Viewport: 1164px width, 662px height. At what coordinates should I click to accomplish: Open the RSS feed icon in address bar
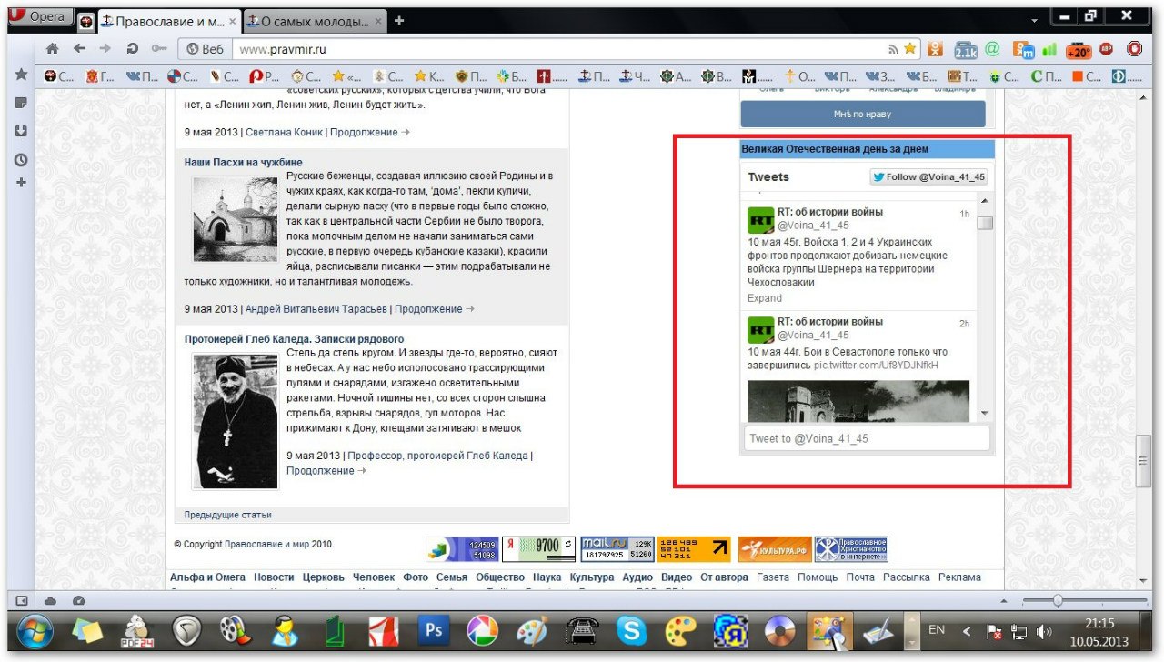(893, 49)
